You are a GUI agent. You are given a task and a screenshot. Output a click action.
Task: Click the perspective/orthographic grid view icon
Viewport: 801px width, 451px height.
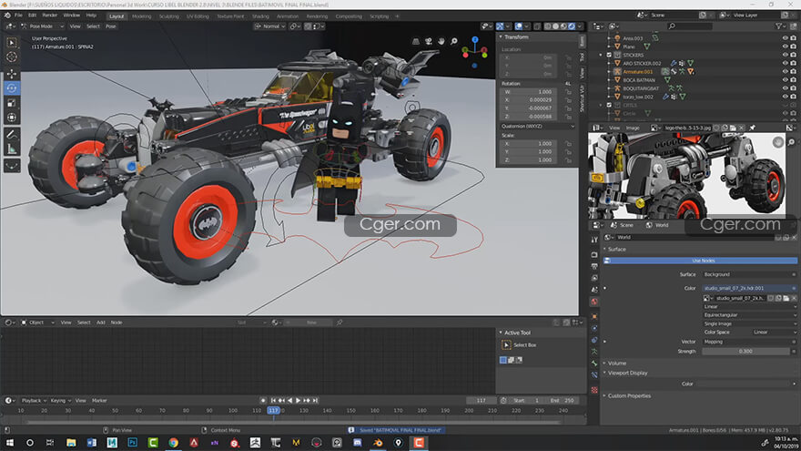(x=416, y=41)
